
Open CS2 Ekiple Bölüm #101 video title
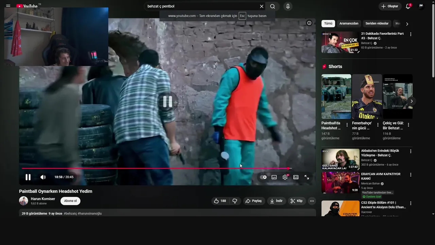pos(383,205)
